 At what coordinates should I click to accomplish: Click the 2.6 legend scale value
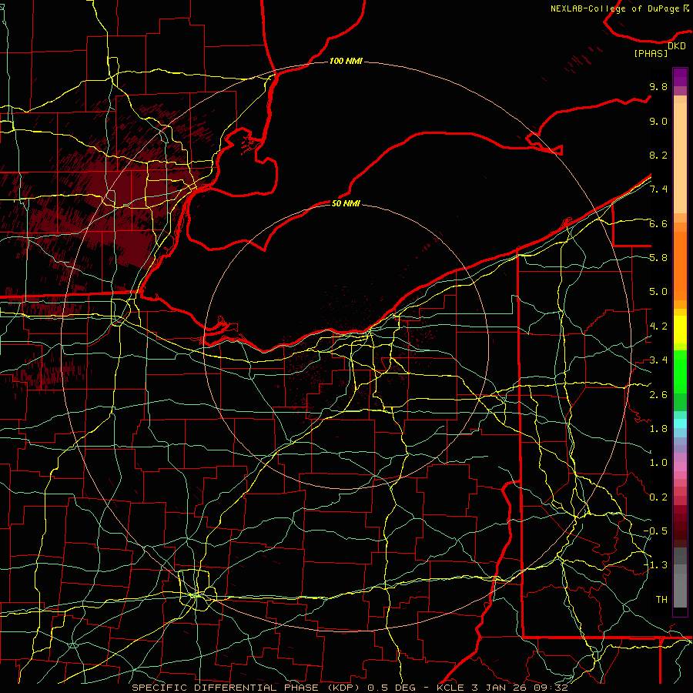pyautogui.click(x=658, y=394)
